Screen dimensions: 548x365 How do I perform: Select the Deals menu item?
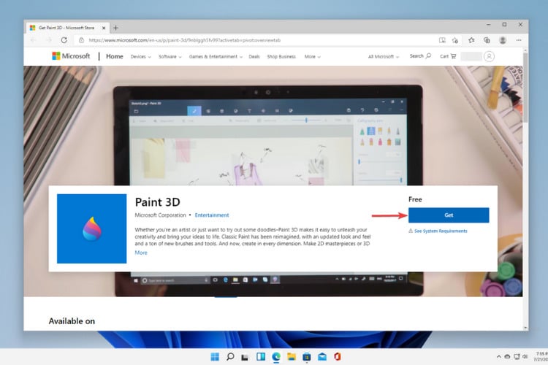point(254,56)
